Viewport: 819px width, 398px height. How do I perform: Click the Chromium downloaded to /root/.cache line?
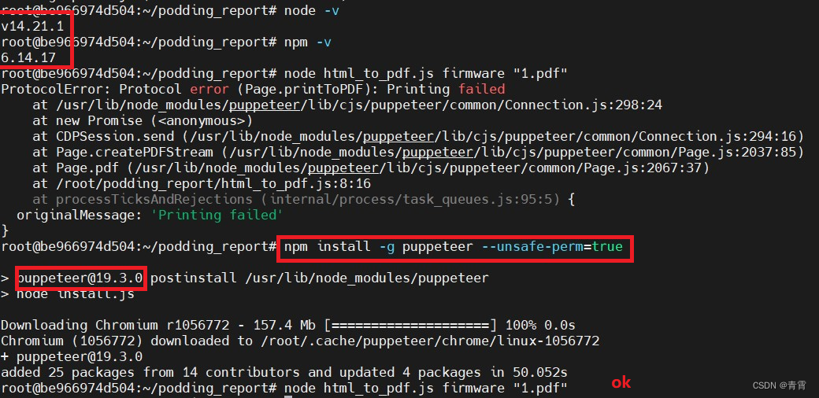click(x=300, y=341)
